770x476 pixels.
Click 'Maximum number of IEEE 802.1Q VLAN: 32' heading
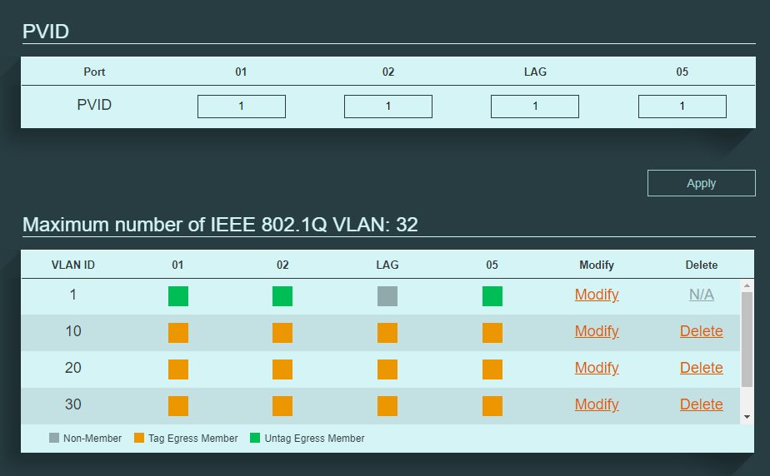click(x=220, y=225)
